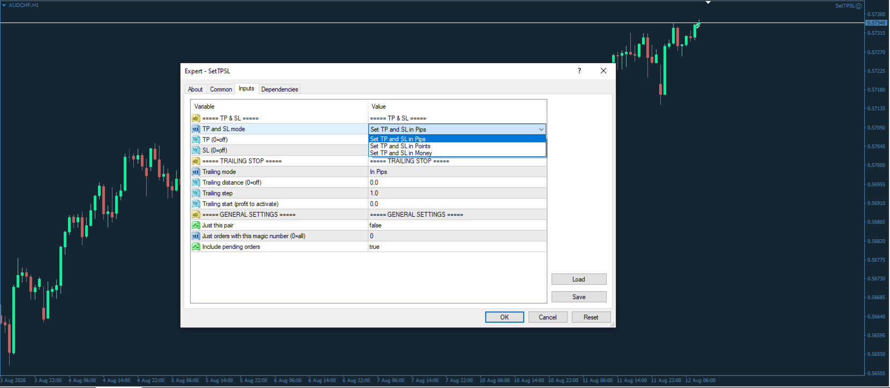Click the GENERAL SETTINGS string icon
Image resolution: width=890 pixels, height=388 pixels.
(196, 215)
